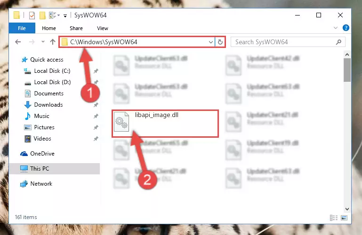Open the File menu tab
The width and height of the screenshot is (362, 235).
click(x=22, y=28)
